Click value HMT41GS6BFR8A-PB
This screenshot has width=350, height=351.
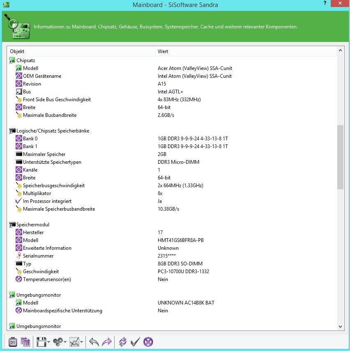tap(181, 240)
